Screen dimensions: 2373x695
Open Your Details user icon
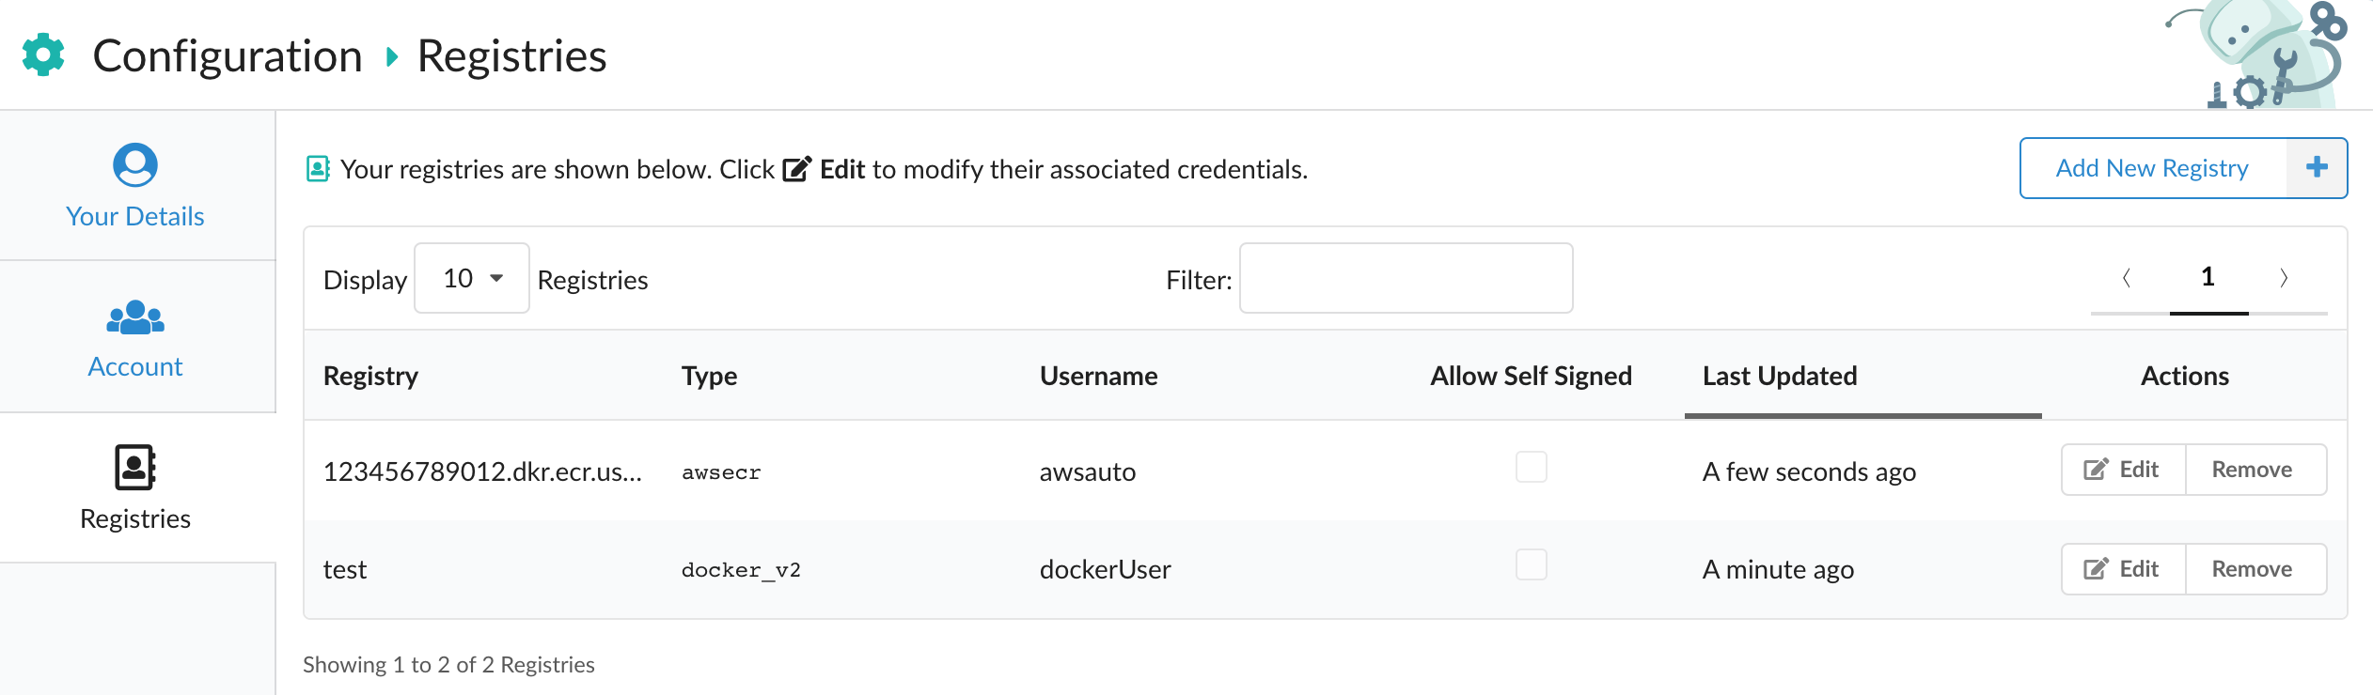pos(135,165)
